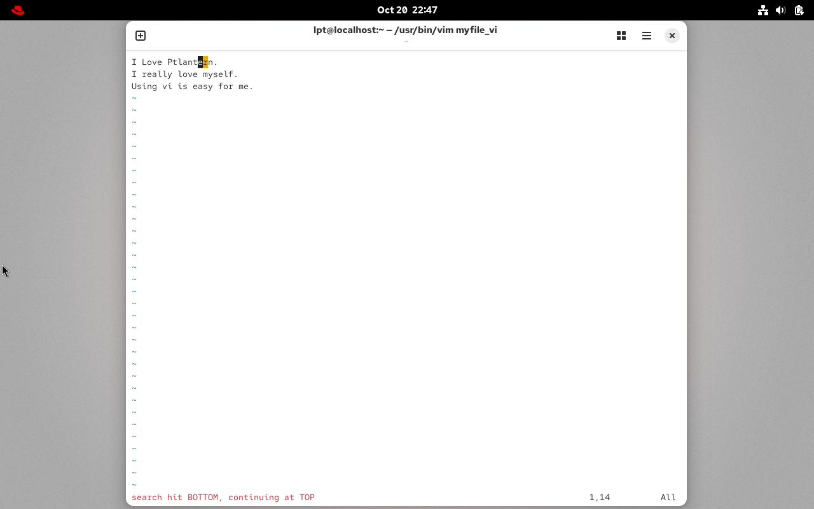Open a new terminal tab

[140, 36]
